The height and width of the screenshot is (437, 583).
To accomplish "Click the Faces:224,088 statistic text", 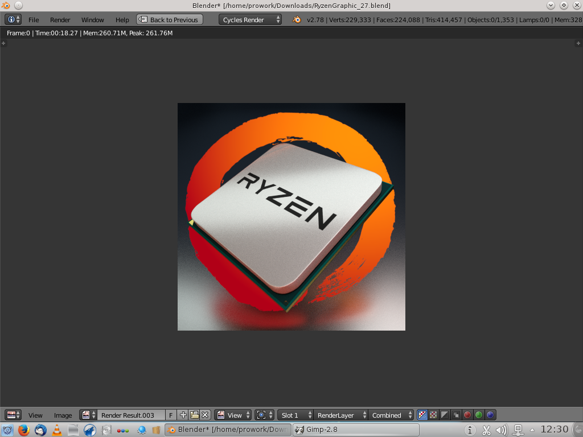I will point(398,20).
